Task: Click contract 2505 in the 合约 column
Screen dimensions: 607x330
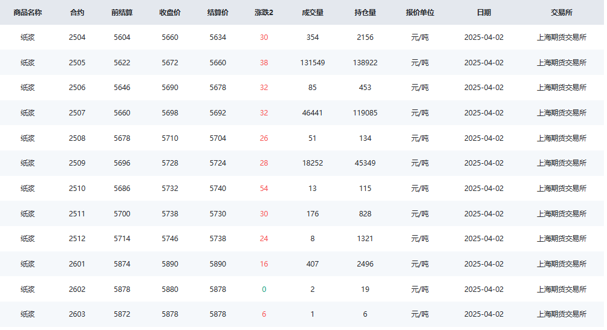Action: (77, 63)
